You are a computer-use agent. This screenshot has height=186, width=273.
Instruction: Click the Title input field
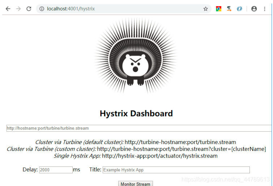click(176, 170)
